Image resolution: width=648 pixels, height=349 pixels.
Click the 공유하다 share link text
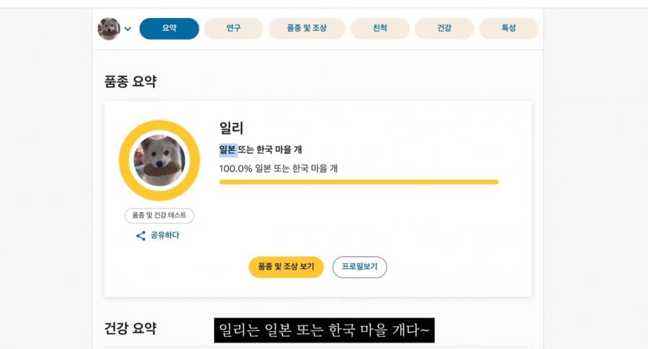pyautogui.click(x=165, y=235)
